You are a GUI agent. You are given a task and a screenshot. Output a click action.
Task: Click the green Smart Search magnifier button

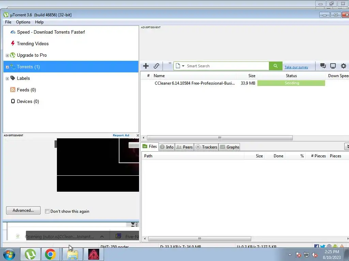click(275, 66)
